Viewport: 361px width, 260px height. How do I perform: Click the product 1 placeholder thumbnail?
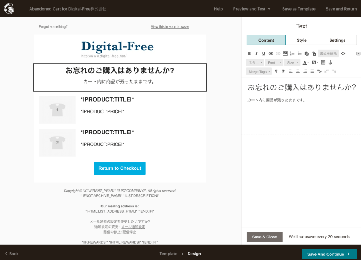[57, 110]
